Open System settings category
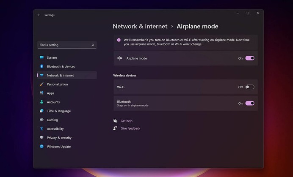The height and width of the screenshot is (177, 293). point(67,57)
